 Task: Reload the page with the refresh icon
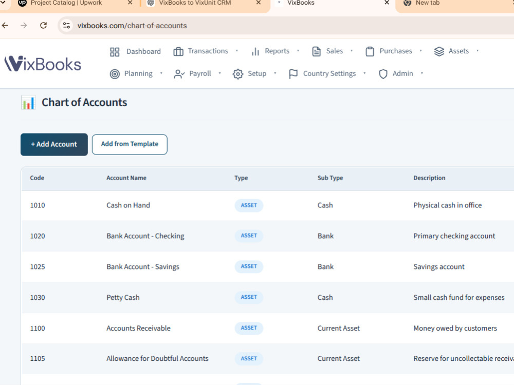(43, 25)
